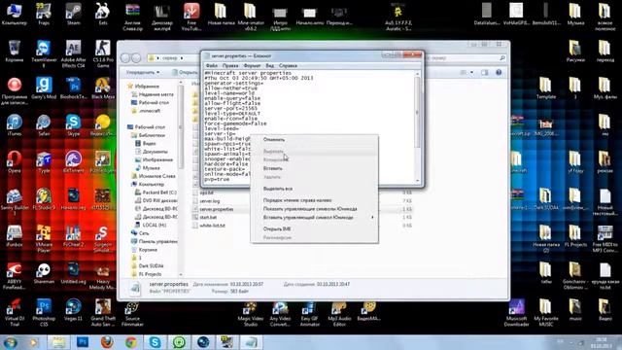
Task: Open the Справка menu in Notepad
Action: [288, 65]
